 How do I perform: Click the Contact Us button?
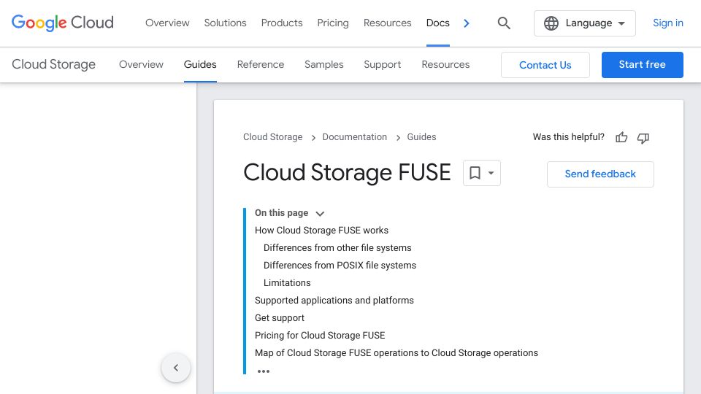point(545,65)
